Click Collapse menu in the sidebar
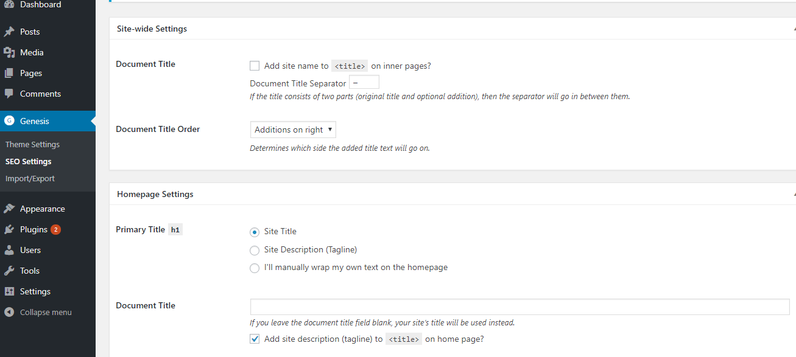Viewport: 796px width, 357px height. point(46,312)
